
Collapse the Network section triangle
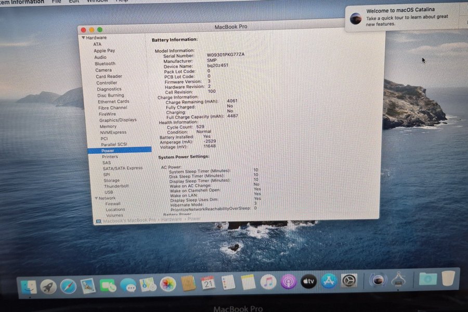96,198
